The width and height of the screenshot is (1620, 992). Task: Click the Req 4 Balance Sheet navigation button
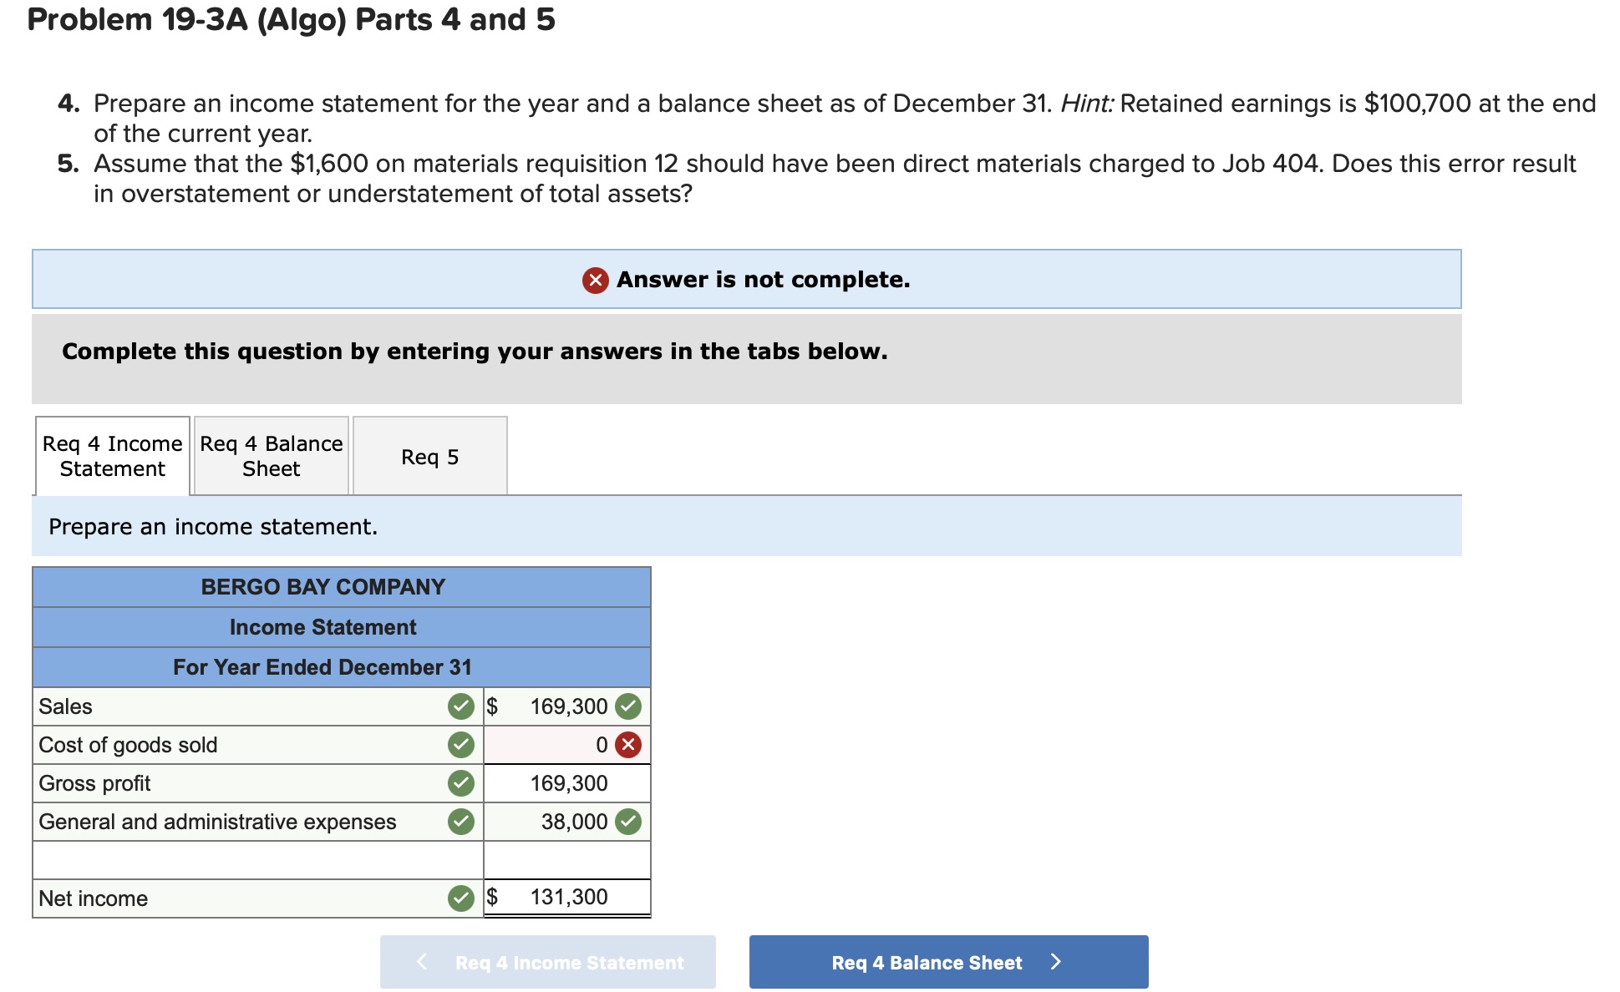pos(948,962)
